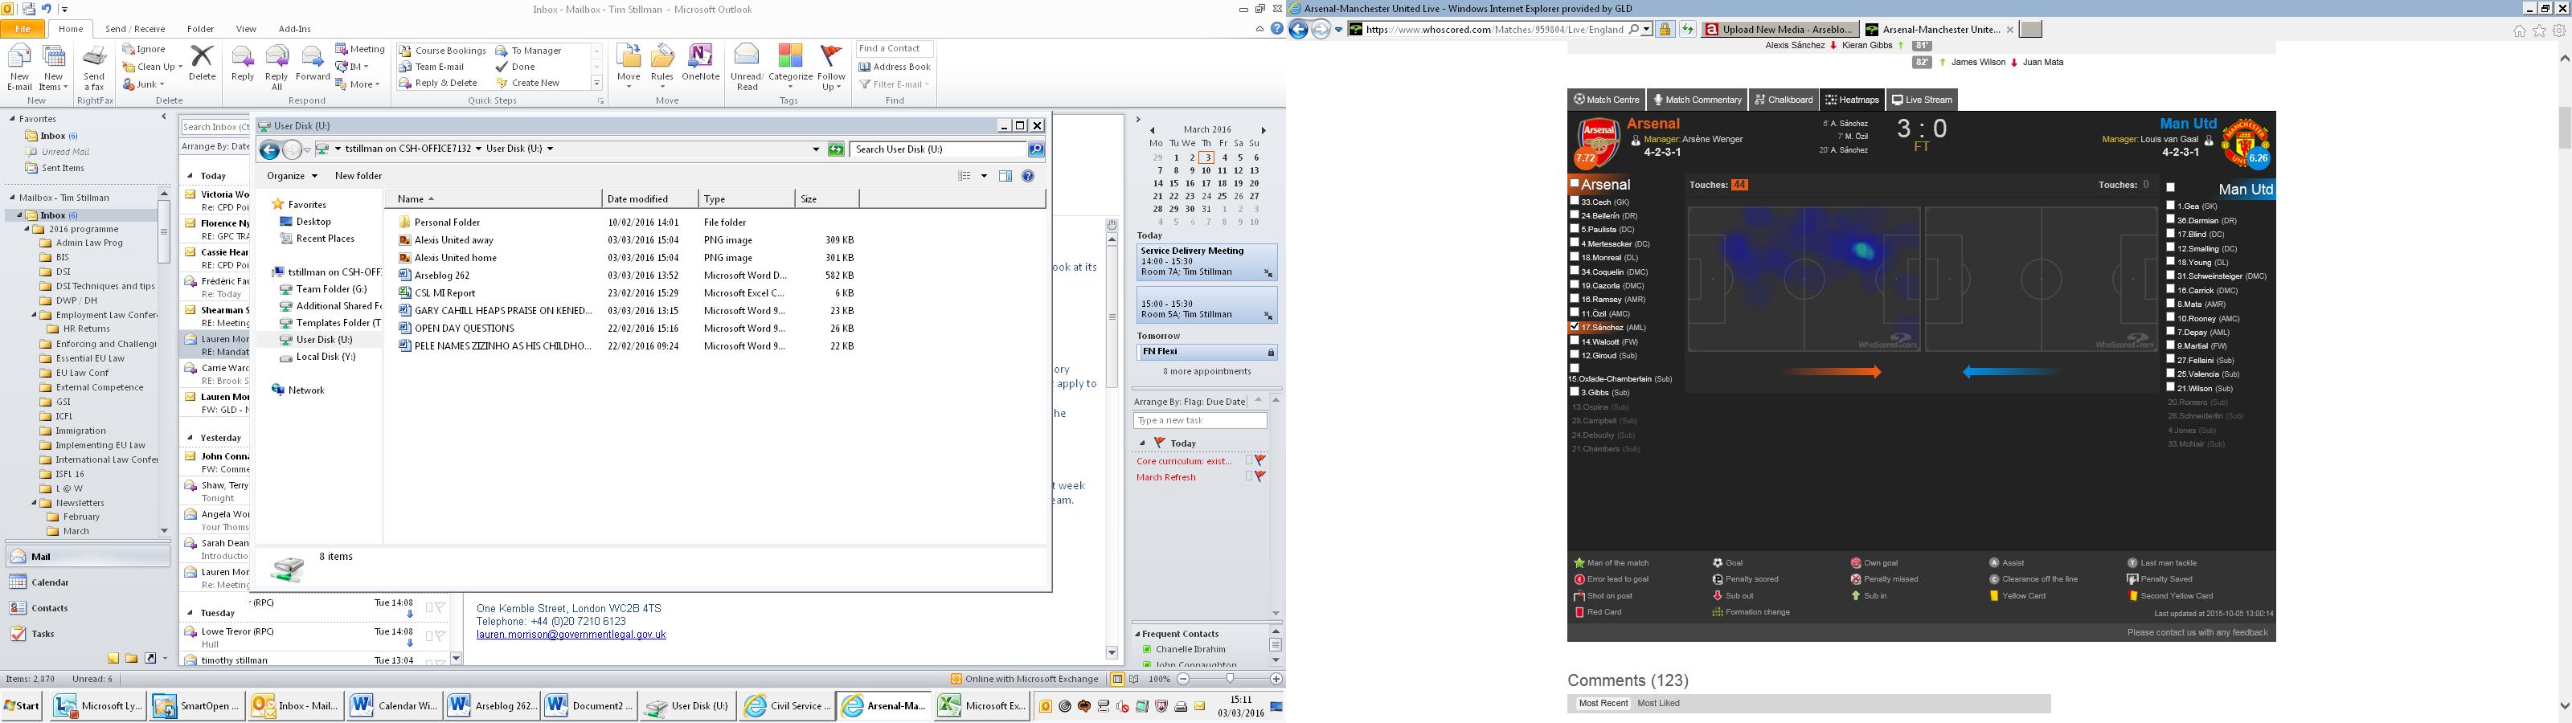Open Internet Explorer tools gear icon
Image resolution: width=2572 pixels, height=723 pixels.
[2559, 31]
